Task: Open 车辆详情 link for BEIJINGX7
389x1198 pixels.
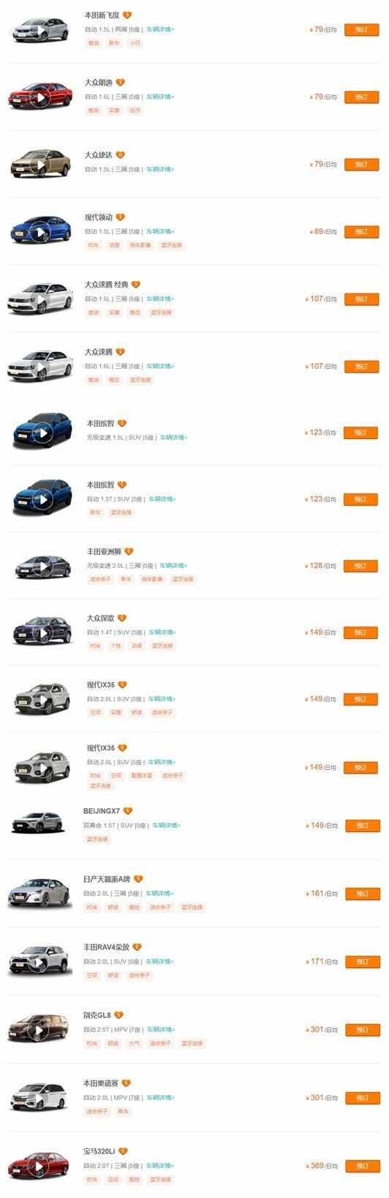Action: click(x=166, y=826)
